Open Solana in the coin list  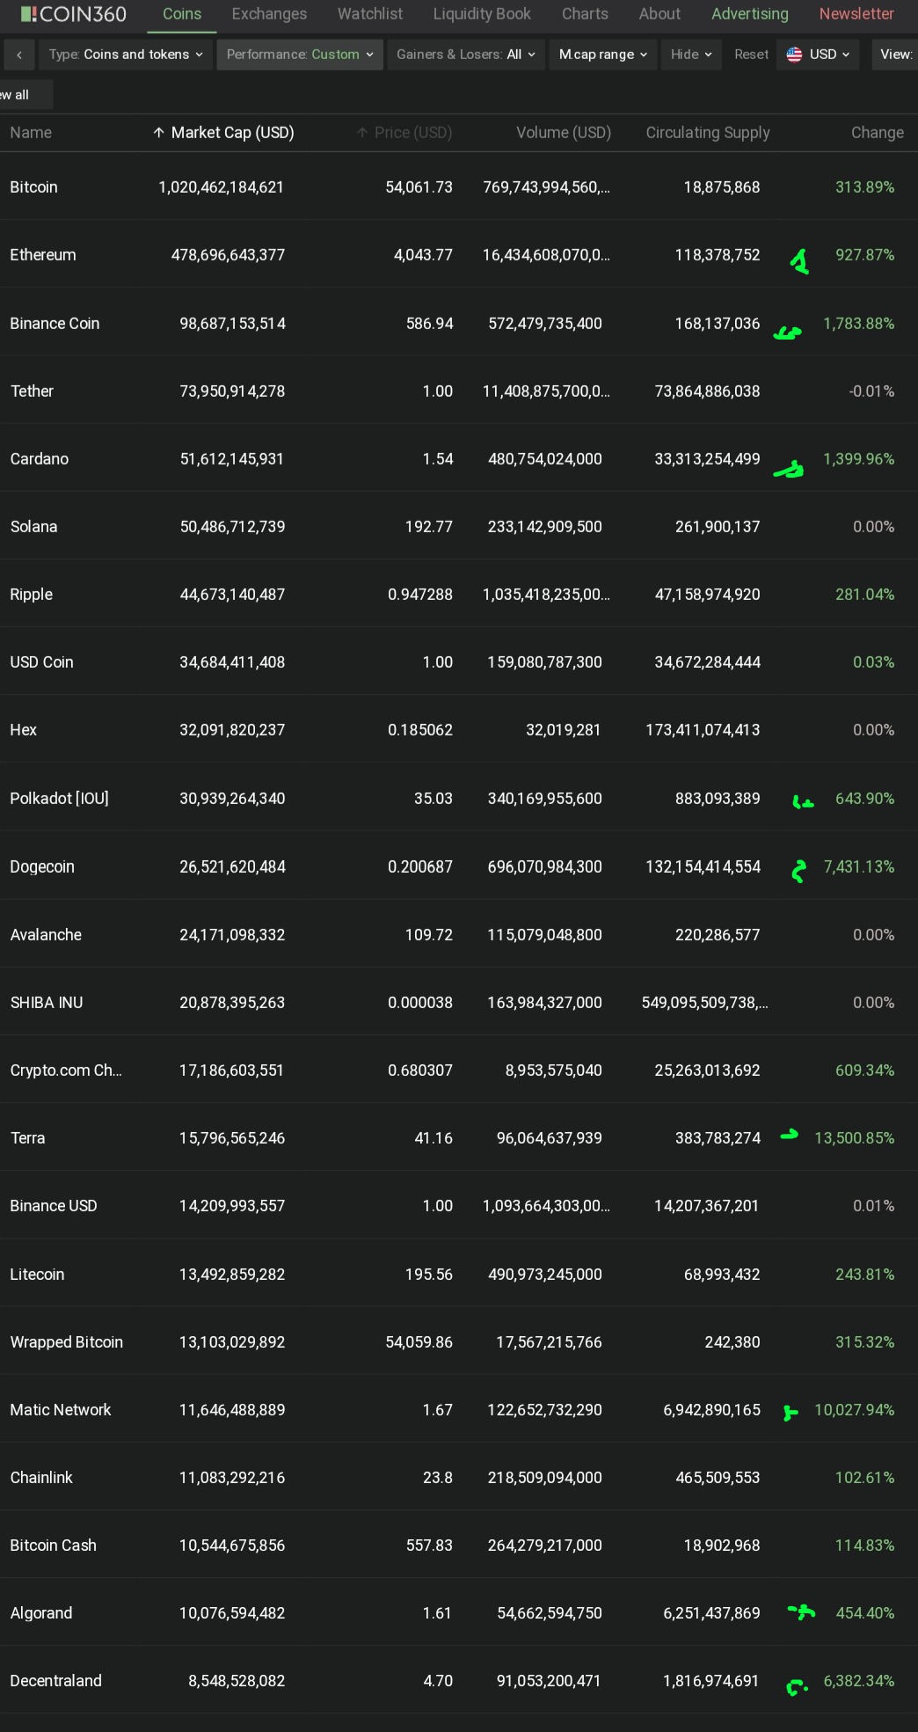[33, 527]
